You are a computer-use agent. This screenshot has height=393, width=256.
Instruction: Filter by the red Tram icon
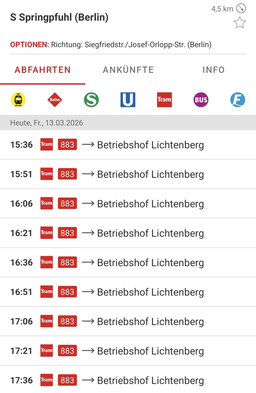pos(164,100)
